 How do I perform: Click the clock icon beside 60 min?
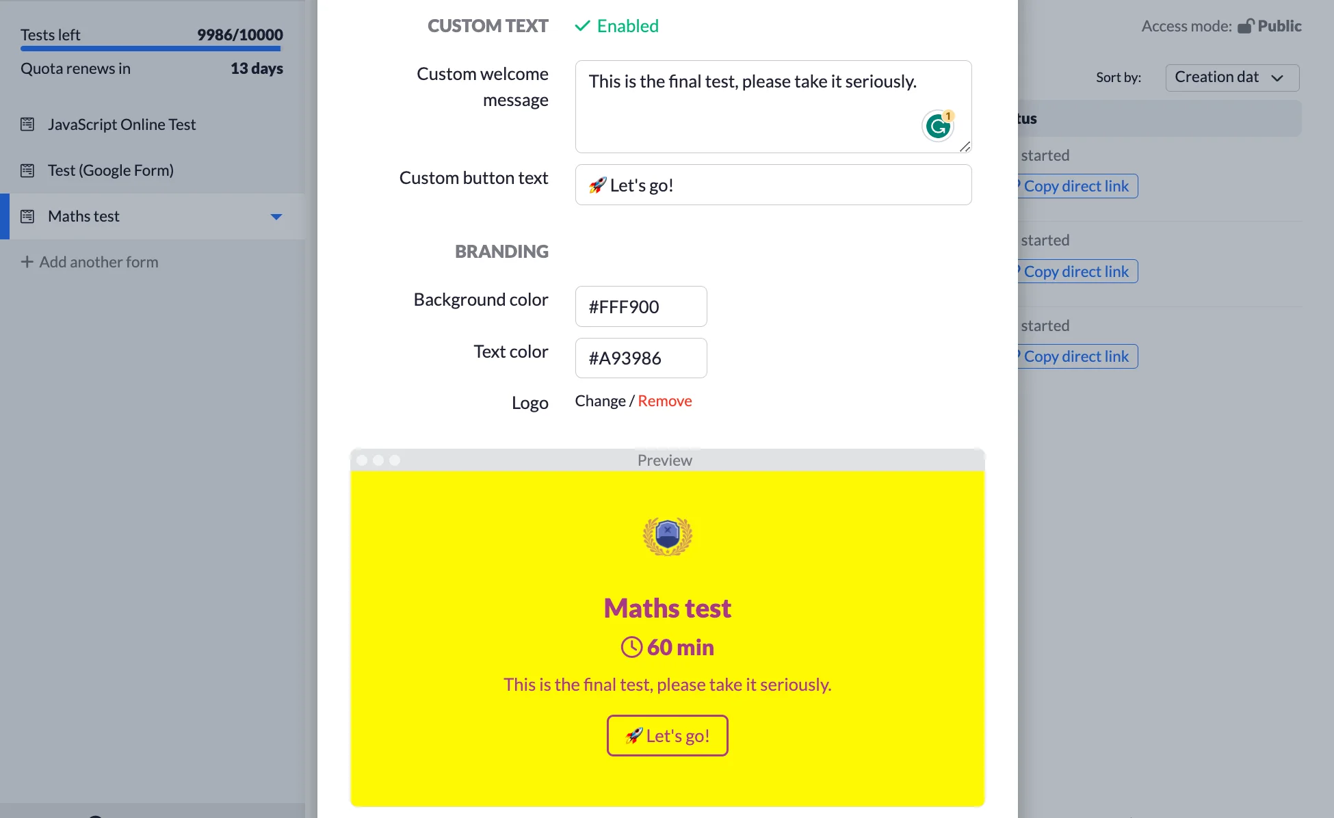tap(631, 647)
